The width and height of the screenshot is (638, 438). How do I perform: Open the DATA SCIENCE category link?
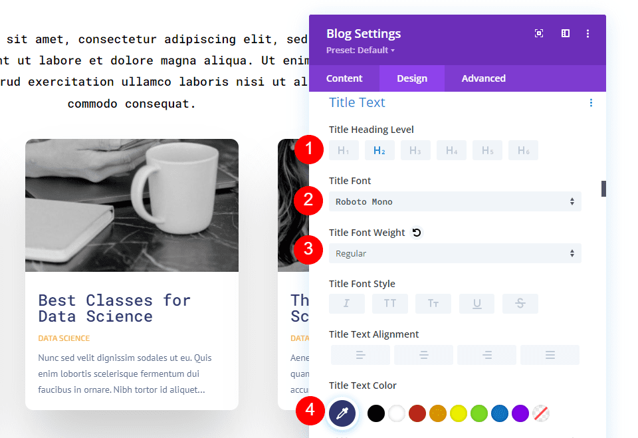pyautogui.click(x=64, y=338)
